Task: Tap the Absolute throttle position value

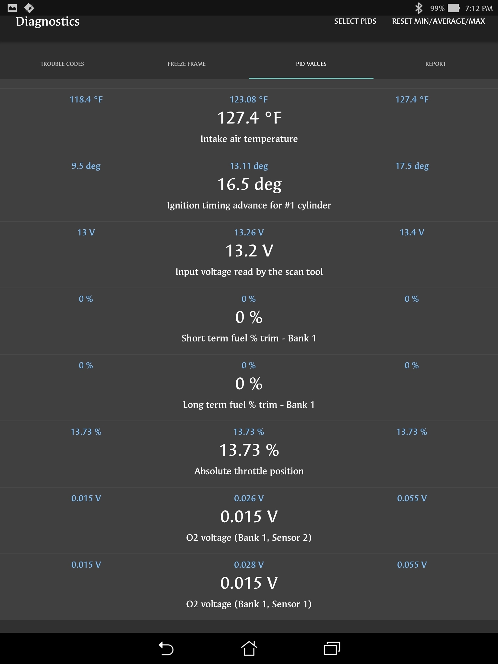Action: coord(249,450)
